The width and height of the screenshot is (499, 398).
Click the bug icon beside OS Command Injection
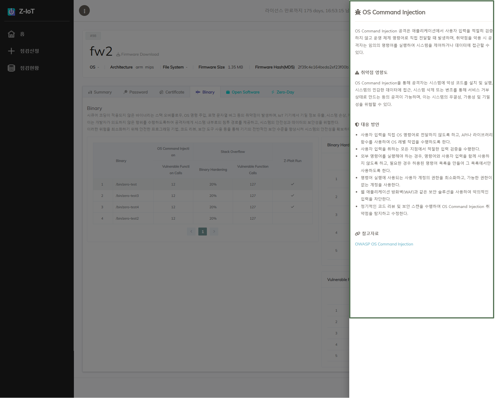(358, 12)
